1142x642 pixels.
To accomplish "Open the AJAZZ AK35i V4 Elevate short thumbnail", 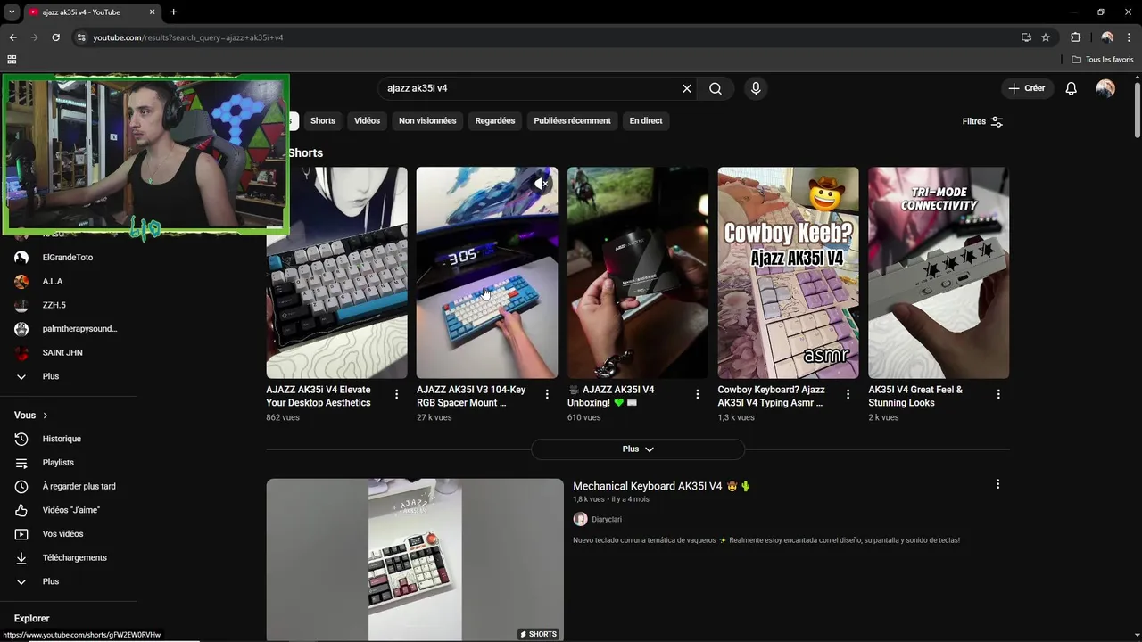I will (336, 273).
